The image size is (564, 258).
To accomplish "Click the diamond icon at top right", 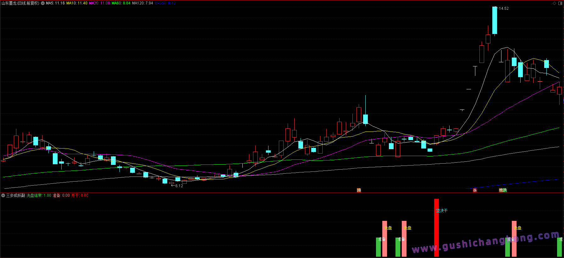I will (554, 3).
